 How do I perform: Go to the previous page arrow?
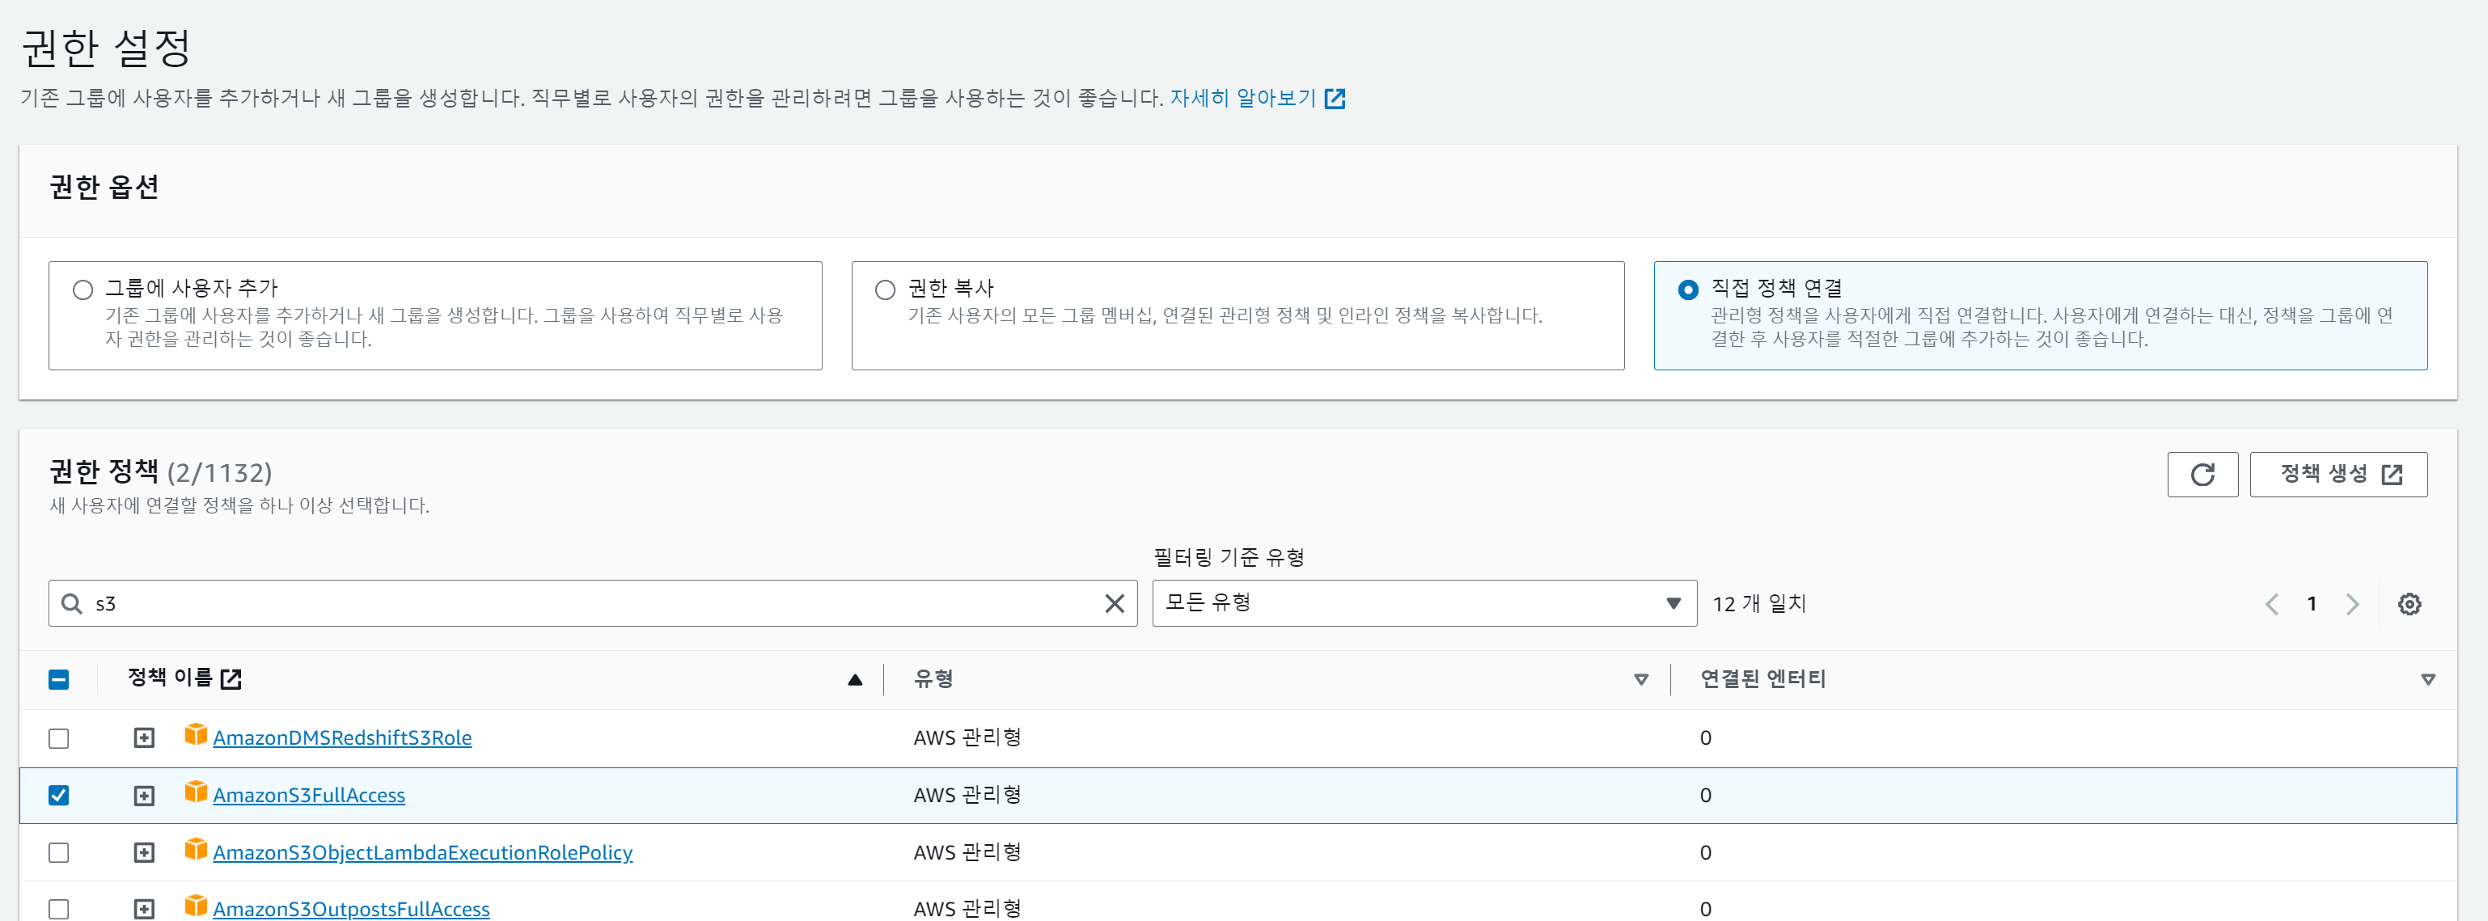click(2272, 604)
